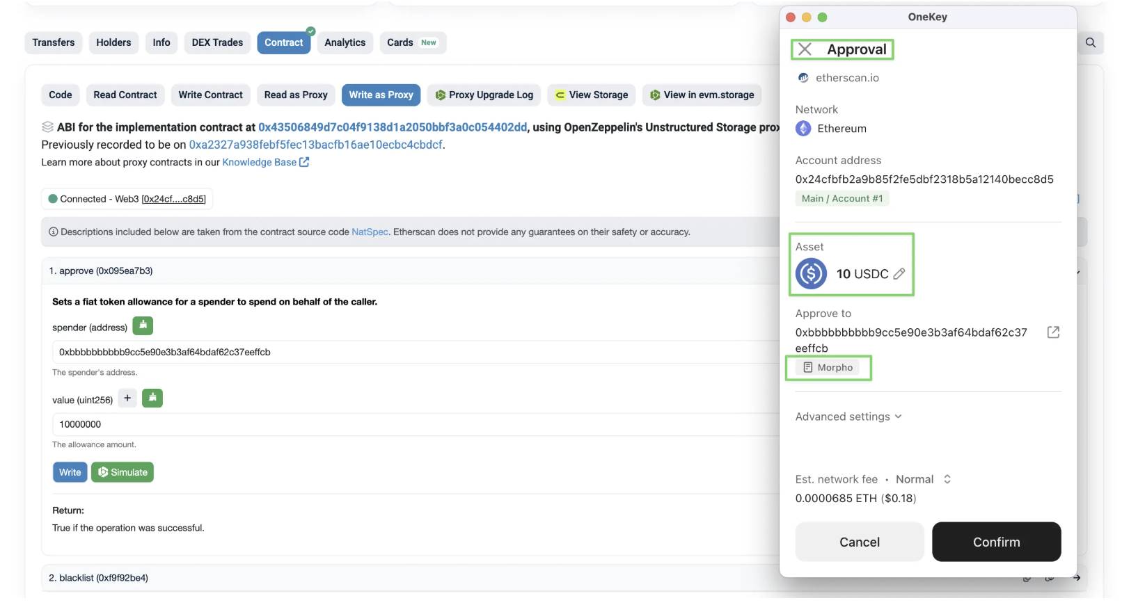Open the Knowledge Base link
The image size is (1122, 605).
point(266,162)
